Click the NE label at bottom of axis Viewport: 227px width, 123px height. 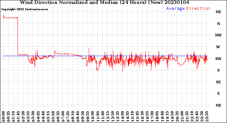point(218,105)
